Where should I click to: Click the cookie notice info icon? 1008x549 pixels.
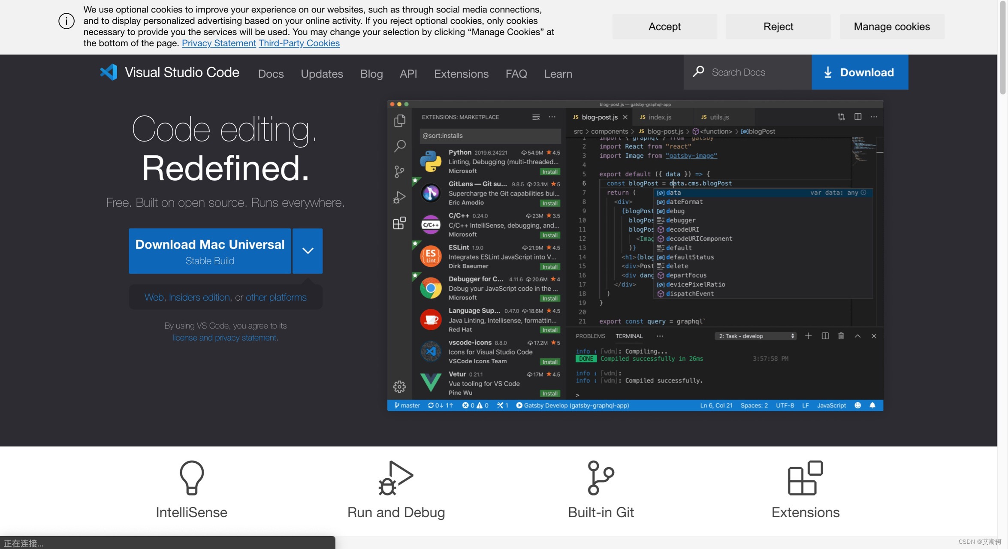[x=66, y=21]
